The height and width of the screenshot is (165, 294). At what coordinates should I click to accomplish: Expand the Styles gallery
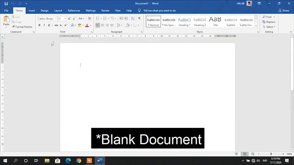point(256,26)
